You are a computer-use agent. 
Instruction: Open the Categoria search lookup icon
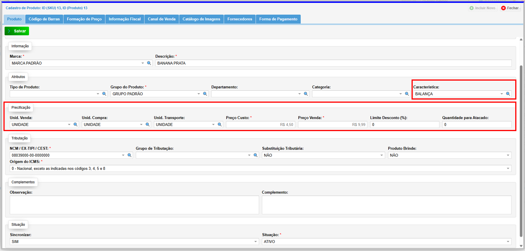(x=407, y=94)
